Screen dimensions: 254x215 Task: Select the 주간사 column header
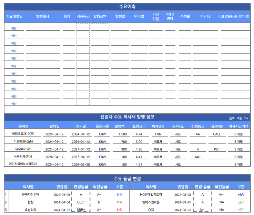[205, 17]
